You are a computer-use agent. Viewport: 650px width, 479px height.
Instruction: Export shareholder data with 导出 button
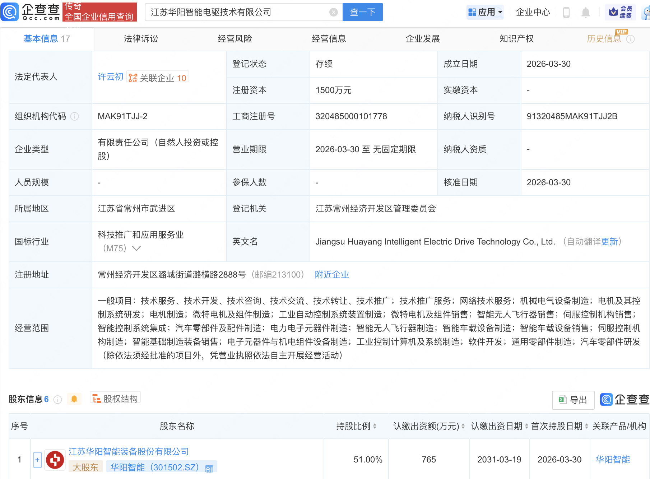click(x=573, y=400)
